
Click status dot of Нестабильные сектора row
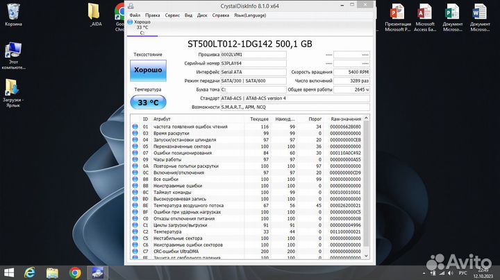(x=135, y=238)
